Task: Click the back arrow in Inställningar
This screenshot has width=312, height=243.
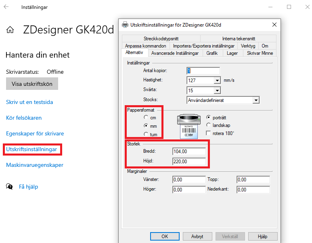Action: pos(6,7)
